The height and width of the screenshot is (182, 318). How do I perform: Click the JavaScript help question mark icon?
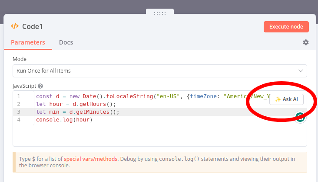pos(40,86)
